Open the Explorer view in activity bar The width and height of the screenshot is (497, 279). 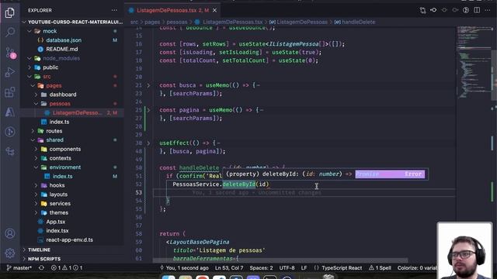(10, 13)
